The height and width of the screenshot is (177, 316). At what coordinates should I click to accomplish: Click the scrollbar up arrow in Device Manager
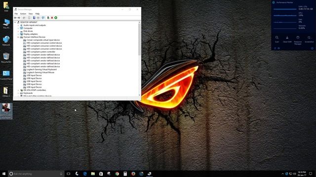(139, 22)
